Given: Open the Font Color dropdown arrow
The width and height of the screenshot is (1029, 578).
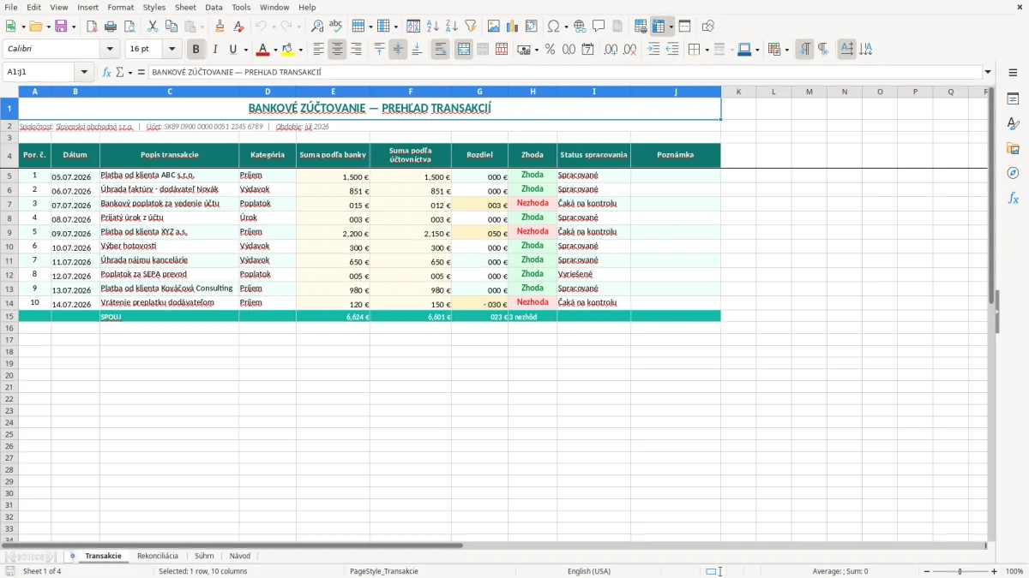Looking at the screenshot, I should click(x=275, y=50).
